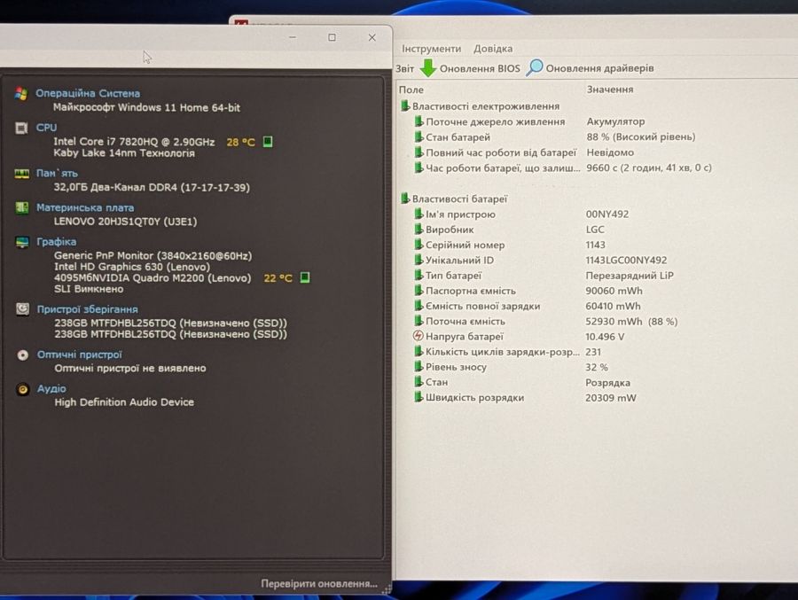
Task: Minimize the Speccy window
Action: 293,37
